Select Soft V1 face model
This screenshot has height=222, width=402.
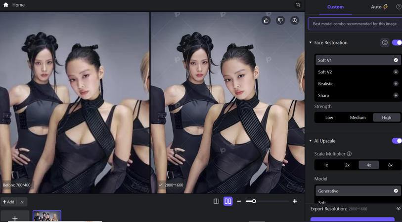(x=358, y=60)
